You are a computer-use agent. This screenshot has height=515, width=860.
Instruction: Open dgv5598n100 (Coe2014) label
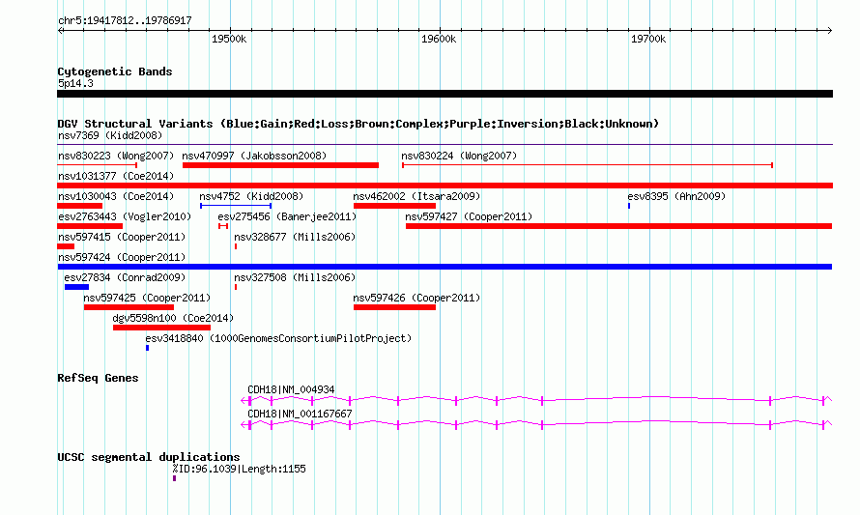click(x=173, y=318)
